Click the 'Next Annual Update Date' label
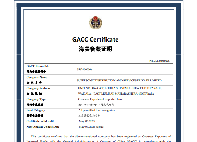The height and width of the screenshot is (142, 197). [x=43, y=127]
